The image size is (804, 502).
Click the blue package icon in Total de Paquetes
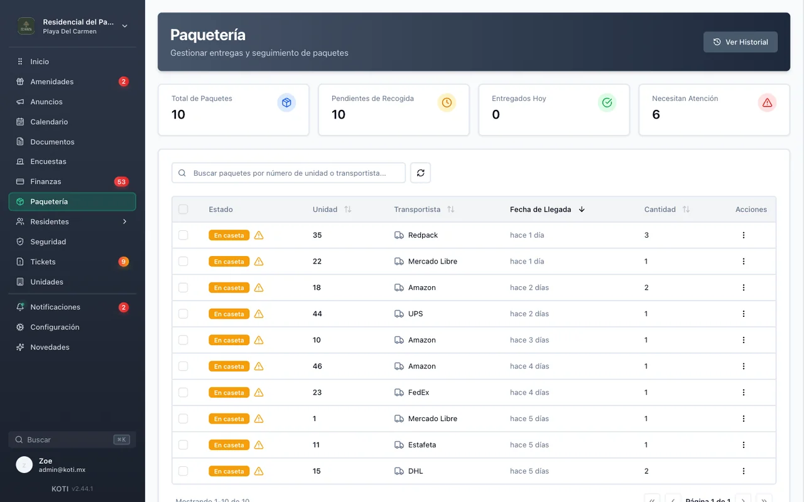click(x=286, y=102)
